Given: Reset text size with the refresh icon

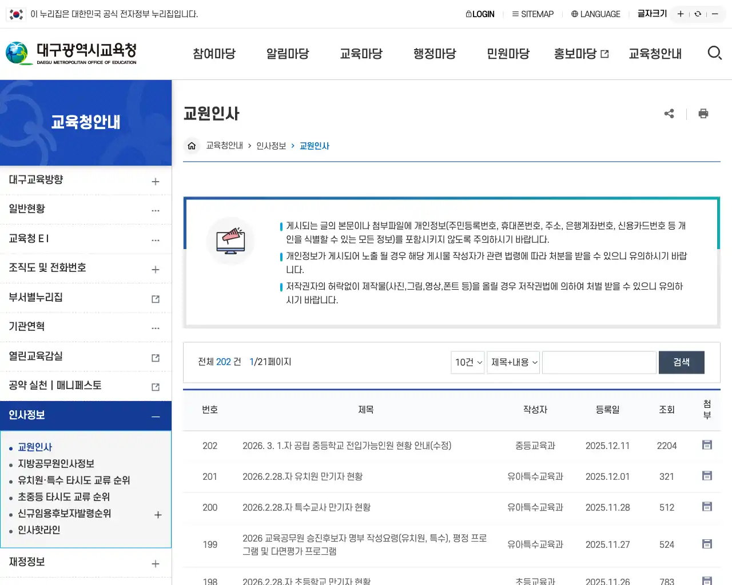Looking at the screenshot, I should tap(698, 13).
